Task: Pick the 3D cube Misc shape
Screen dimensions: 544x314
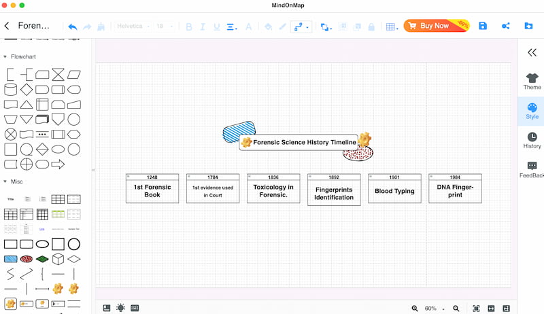Action: tap(58, 259)
